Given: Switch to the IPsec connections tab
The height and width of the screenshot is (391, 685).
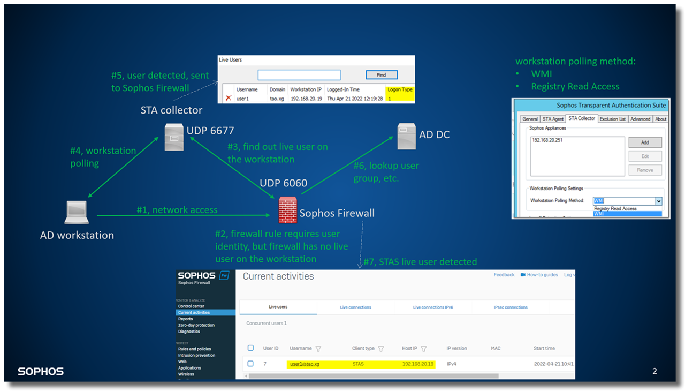Looking at the screenshot, I should click(511, 307).
